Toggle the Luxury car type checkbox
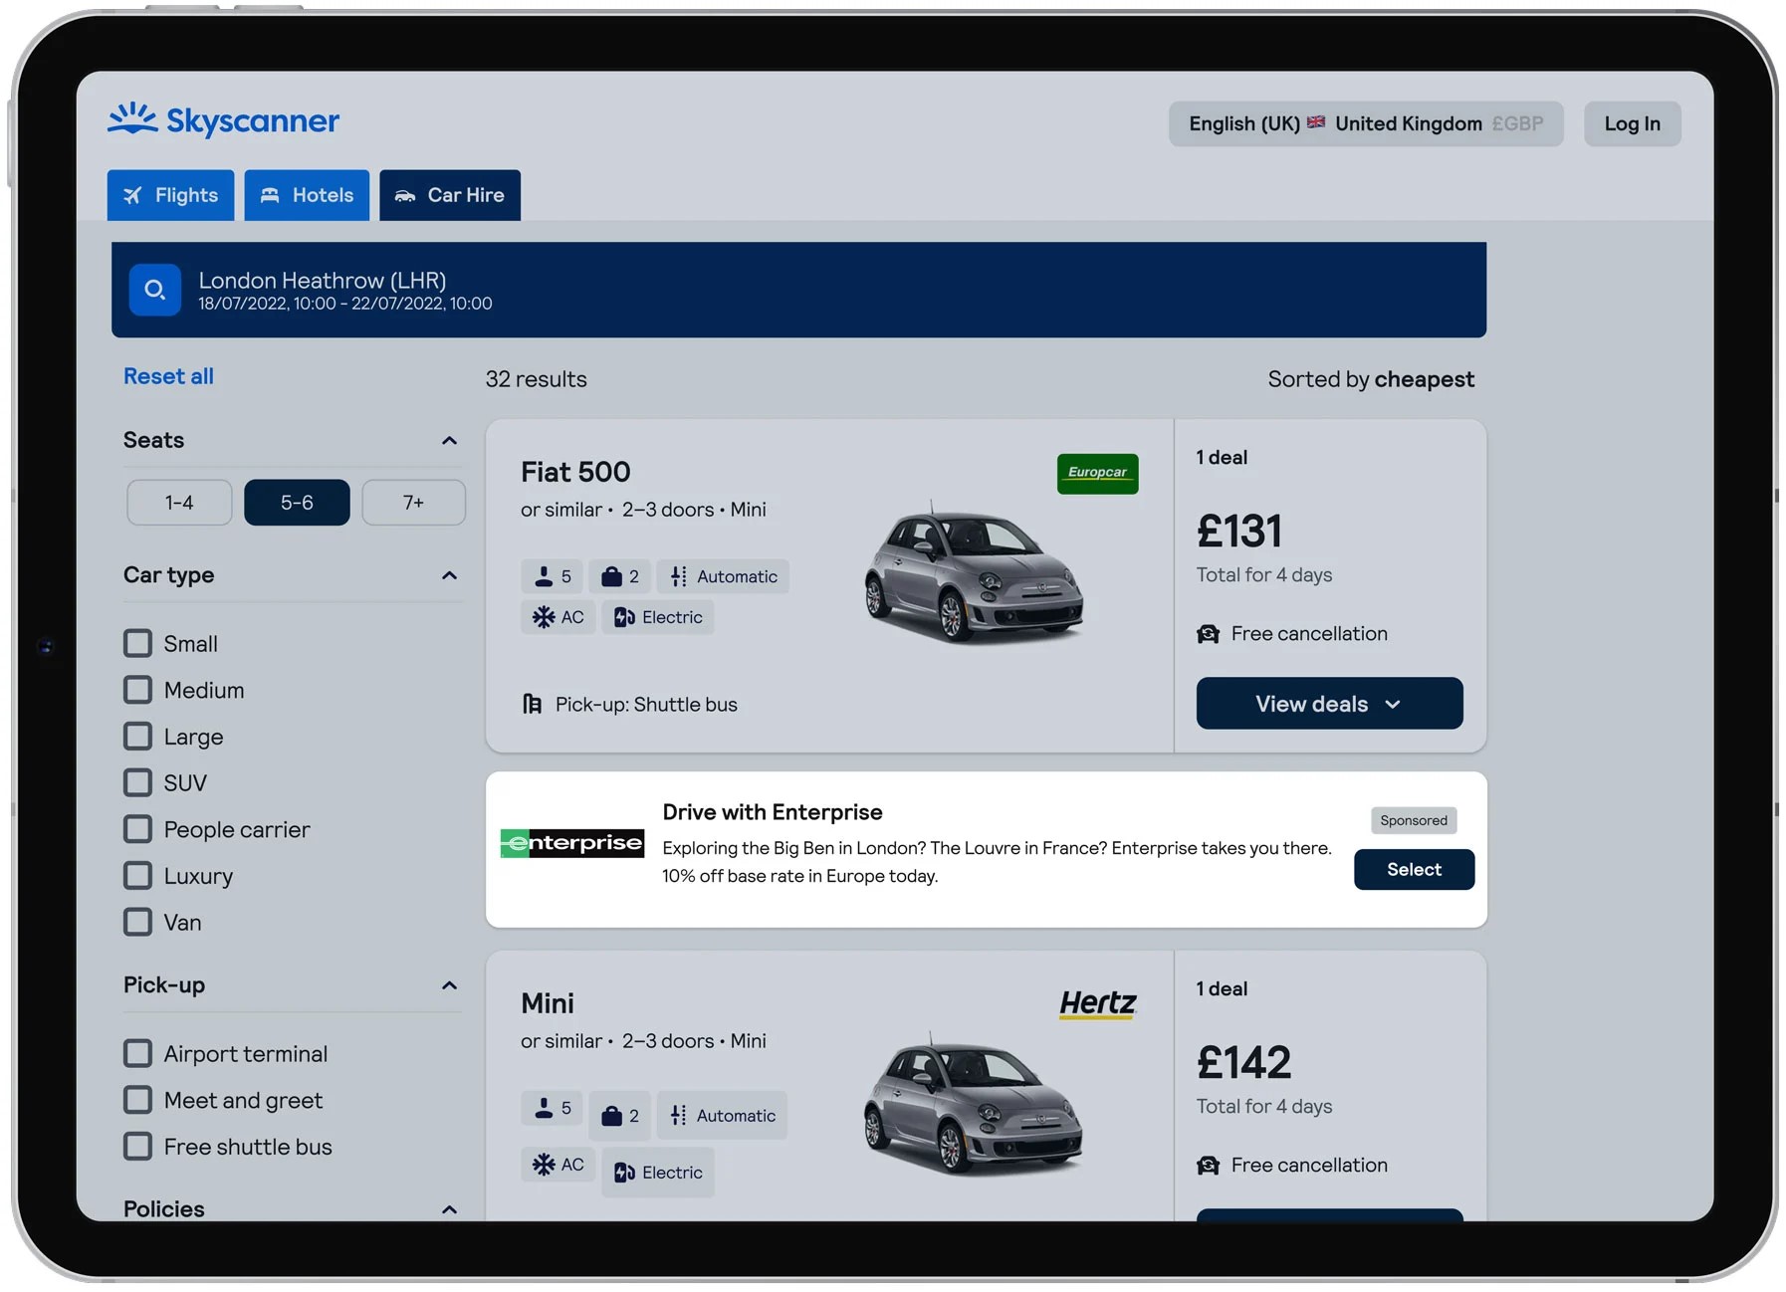 tap(137, 876)
